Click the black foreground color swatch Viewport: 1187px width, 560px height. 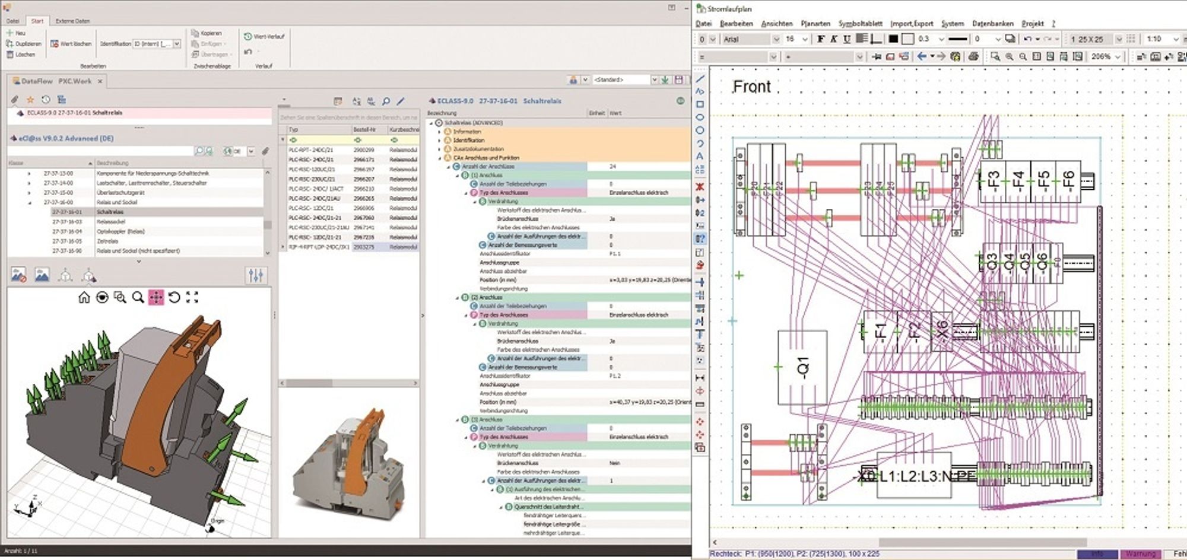[x=893, y=39]
